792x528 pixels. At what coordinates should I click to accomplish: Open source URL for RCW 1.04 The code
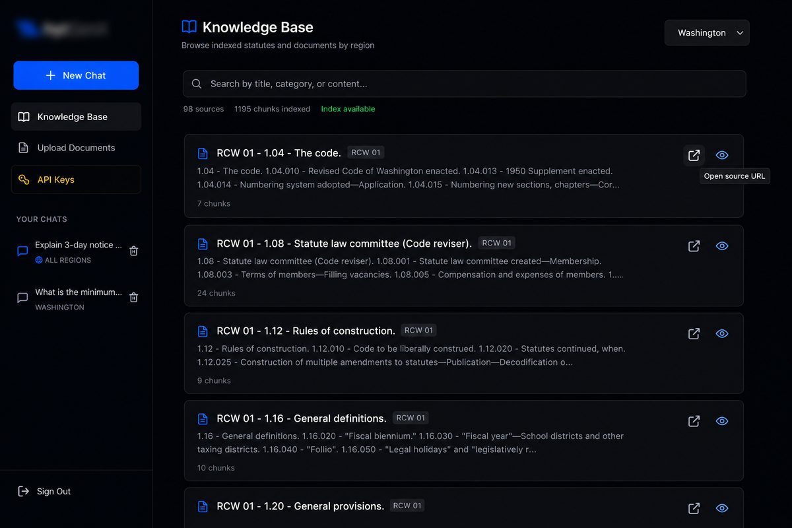pyautogui.click(x=694, y=155)
